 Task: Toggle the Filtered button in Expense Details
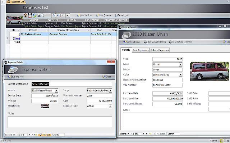tap(45, 135)
